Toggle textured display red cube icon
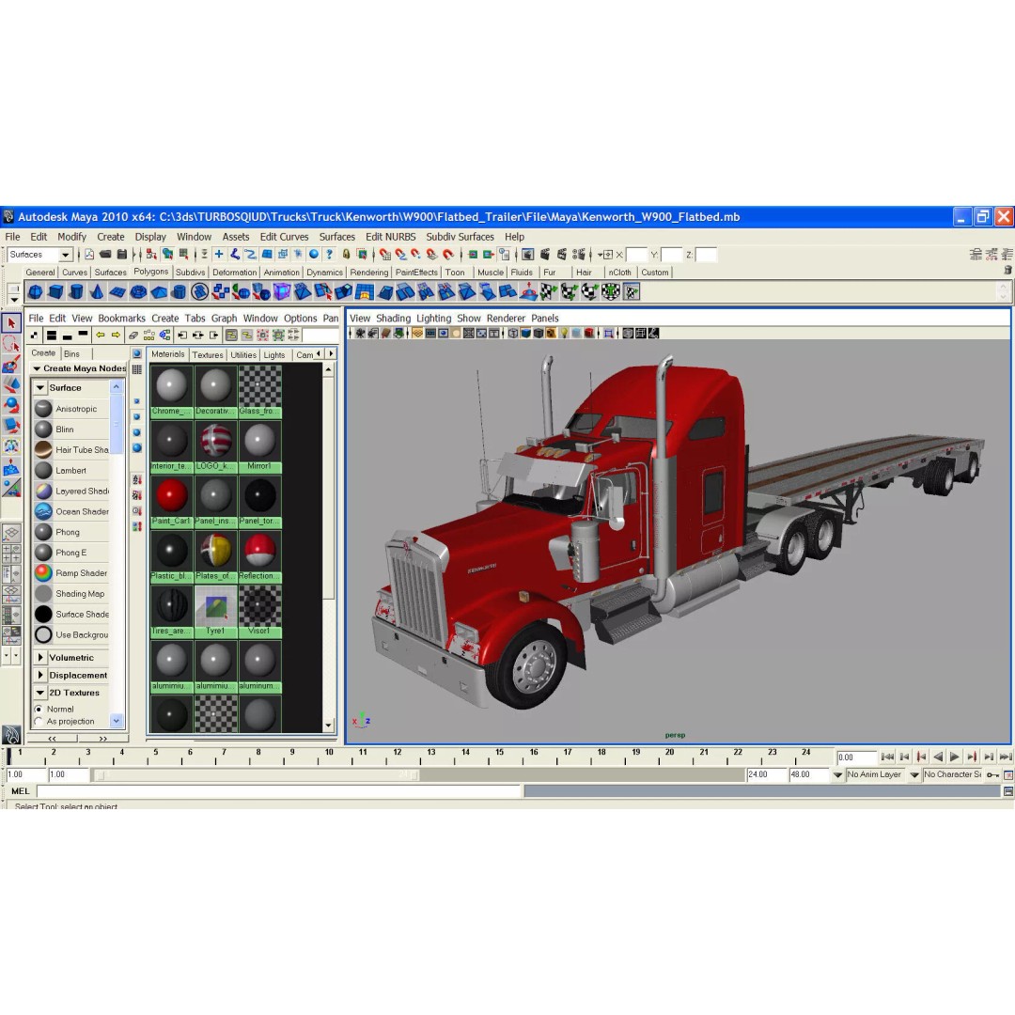This screenshot has height=1015, width=1015. click(589, 334)
